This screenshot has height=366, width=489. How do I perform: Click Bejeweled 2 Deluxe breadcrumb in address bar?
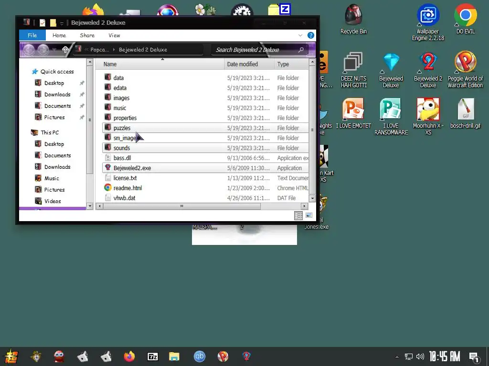pos(143,50)
